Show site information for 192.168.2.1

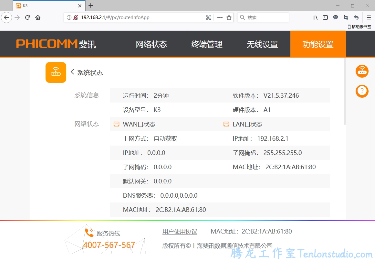point(69,17)
